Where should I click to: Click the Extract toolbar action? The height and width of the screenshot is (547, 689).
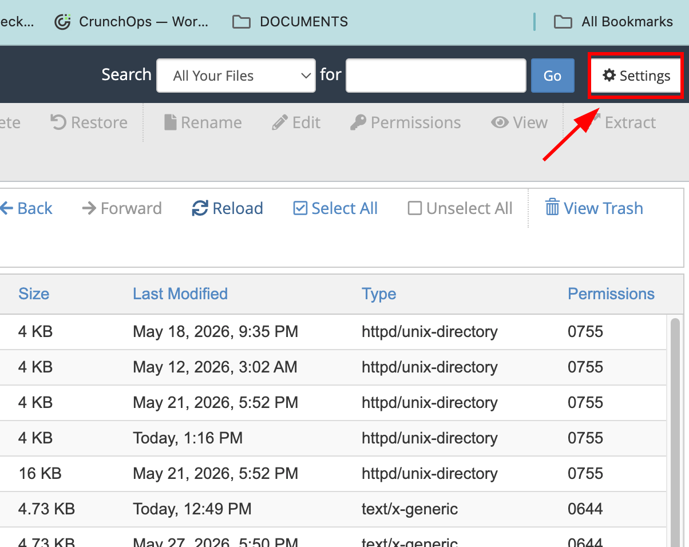click(623, 122)
